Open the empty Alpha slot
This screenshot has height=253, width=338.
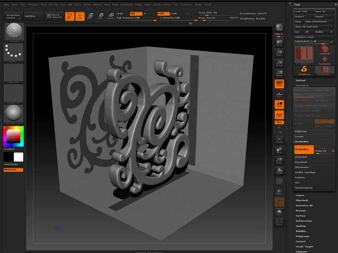coord(13,73)
